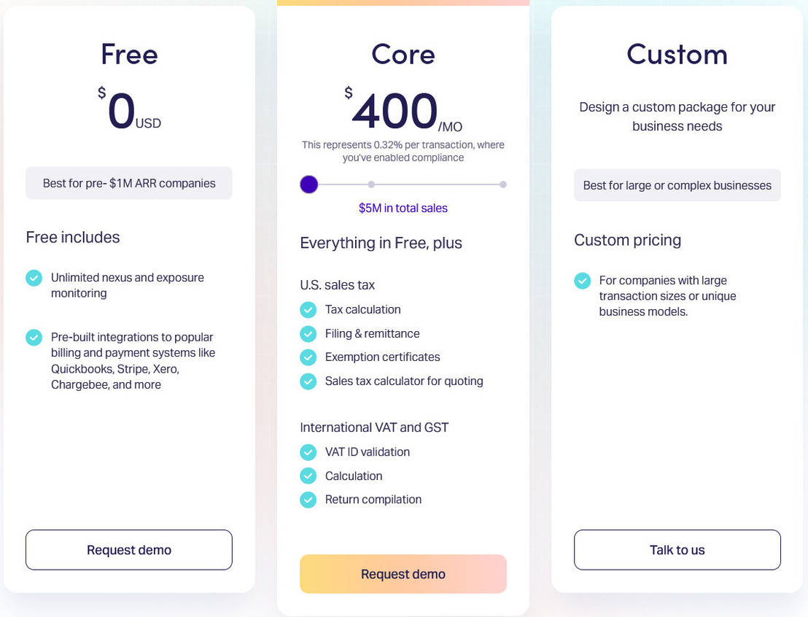
Task: Expand the International VAT and GST heading
Action: [x=374, y=427]
